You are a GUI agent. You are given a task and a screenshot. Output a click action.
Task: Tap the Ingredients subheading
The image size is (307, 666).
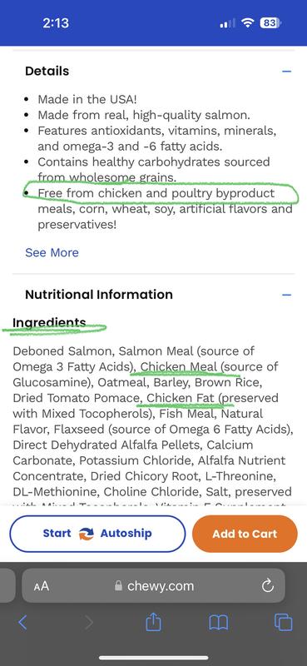[49, 323]
